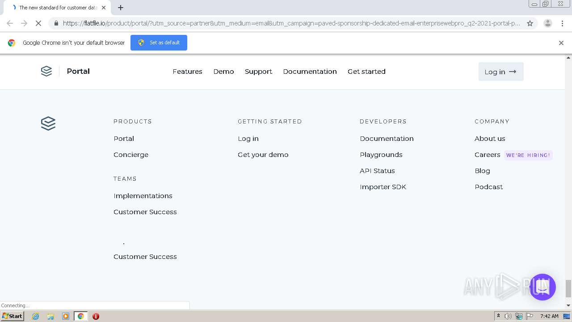572x322 pixels.
Task: Click red stop icon in taskbar
Action: 96,316
